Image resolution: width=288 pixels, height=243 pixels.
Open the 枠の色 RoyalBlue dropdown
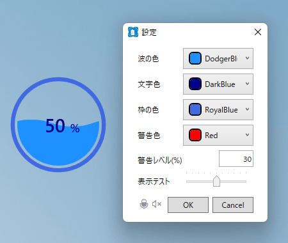[x=218, y=110]
